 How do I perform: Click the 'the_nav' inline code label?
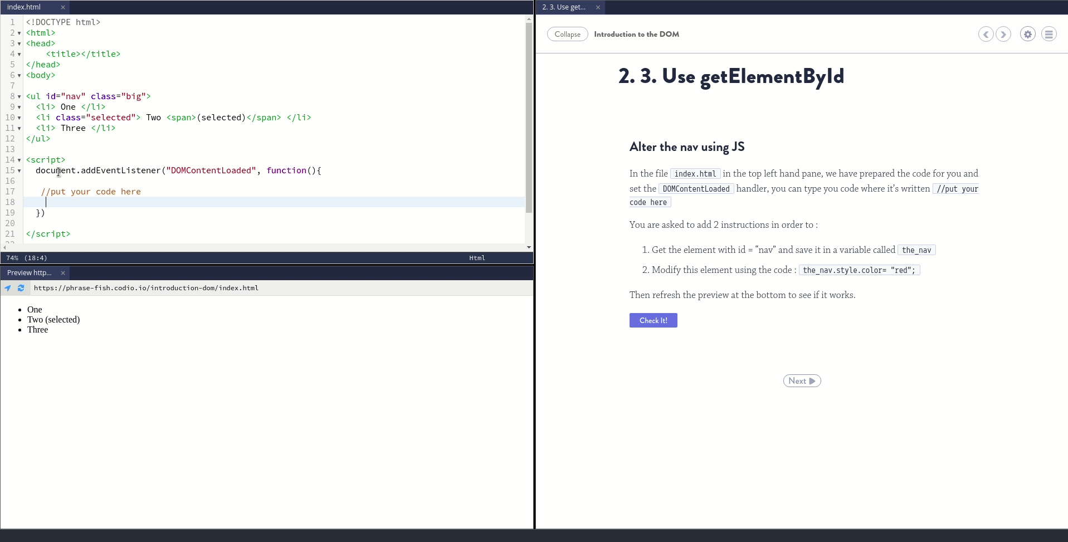(916, 250)
